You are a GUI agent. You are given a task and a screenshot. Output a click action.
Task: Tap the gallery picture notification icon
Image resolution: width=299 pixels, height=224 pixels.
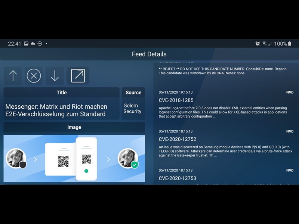(x=26, y=44)
